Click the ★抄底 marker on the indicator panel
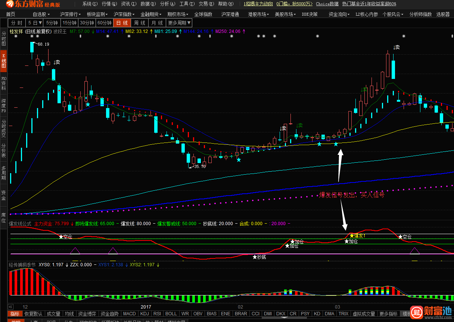The width and height of the screenshot is (454, 322). 259,257
